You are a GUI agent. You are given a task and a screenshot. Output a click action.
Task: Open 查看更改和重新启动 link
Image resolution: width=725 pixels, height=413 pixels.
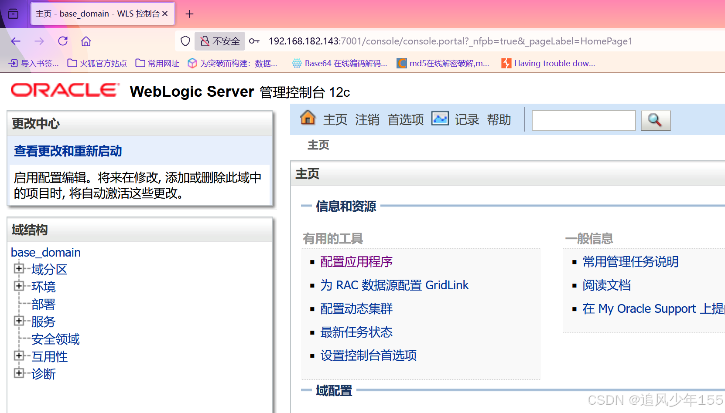point(68,151)
